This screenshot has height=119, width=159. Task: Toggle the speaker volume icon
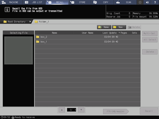(147, 2)
